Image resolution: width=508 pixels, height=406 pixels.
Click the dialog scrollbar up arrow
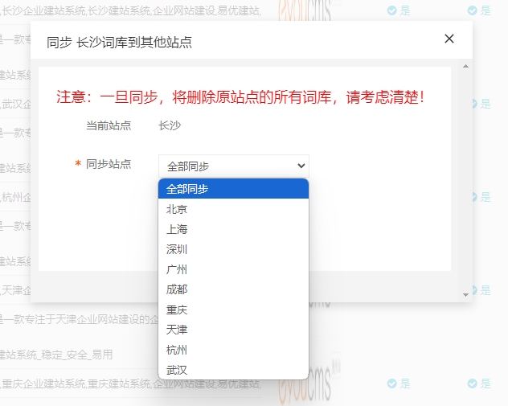pos(465,64)
